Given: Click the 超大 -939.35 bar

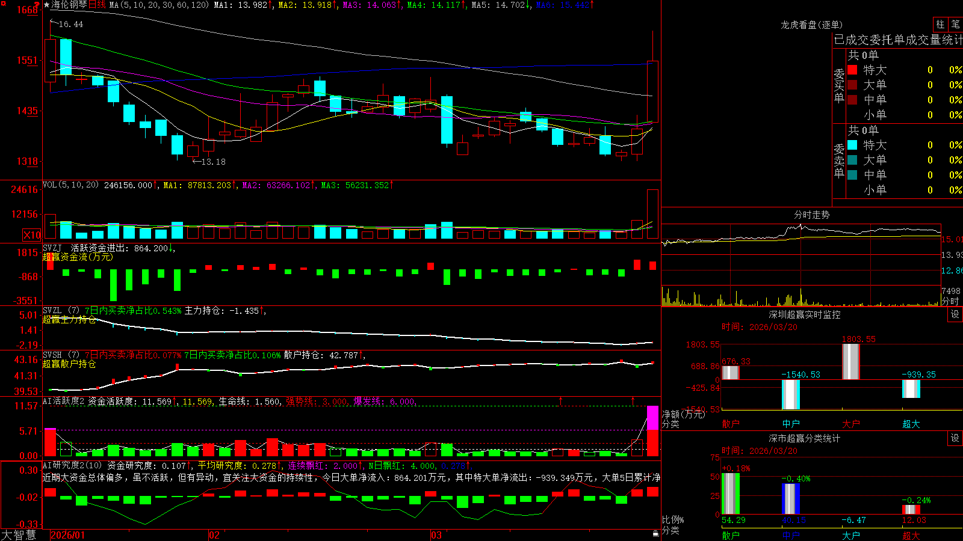Looking at the screenshot, I should tap(911, 389).
